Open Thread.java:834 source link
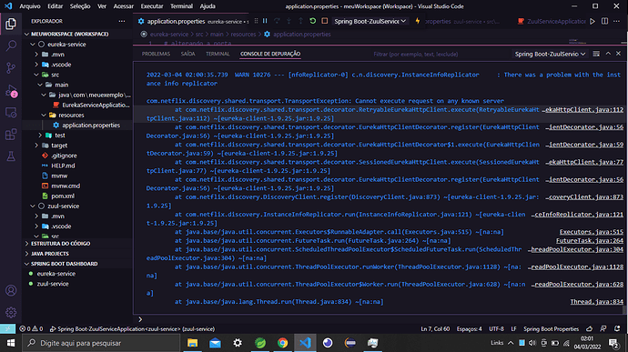The width and height of the screenshot is (628, 352). pyautogui.click(x=597, y=302)
